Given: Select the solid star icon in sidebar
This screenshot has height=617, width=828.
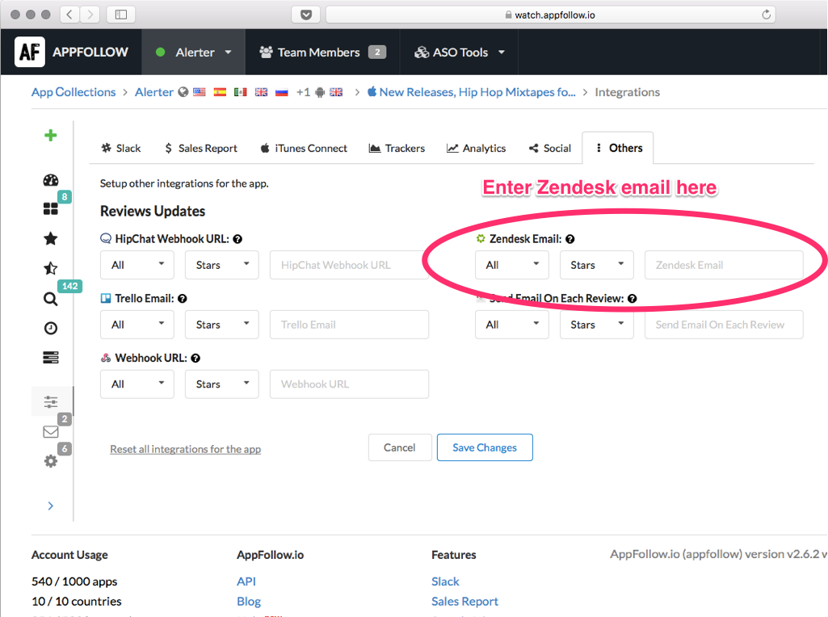Looking at the screenshot, I should tap(51, 238).
